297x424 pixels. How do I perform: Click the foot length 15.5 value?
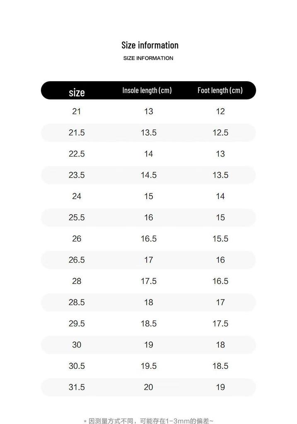[220, 238]
